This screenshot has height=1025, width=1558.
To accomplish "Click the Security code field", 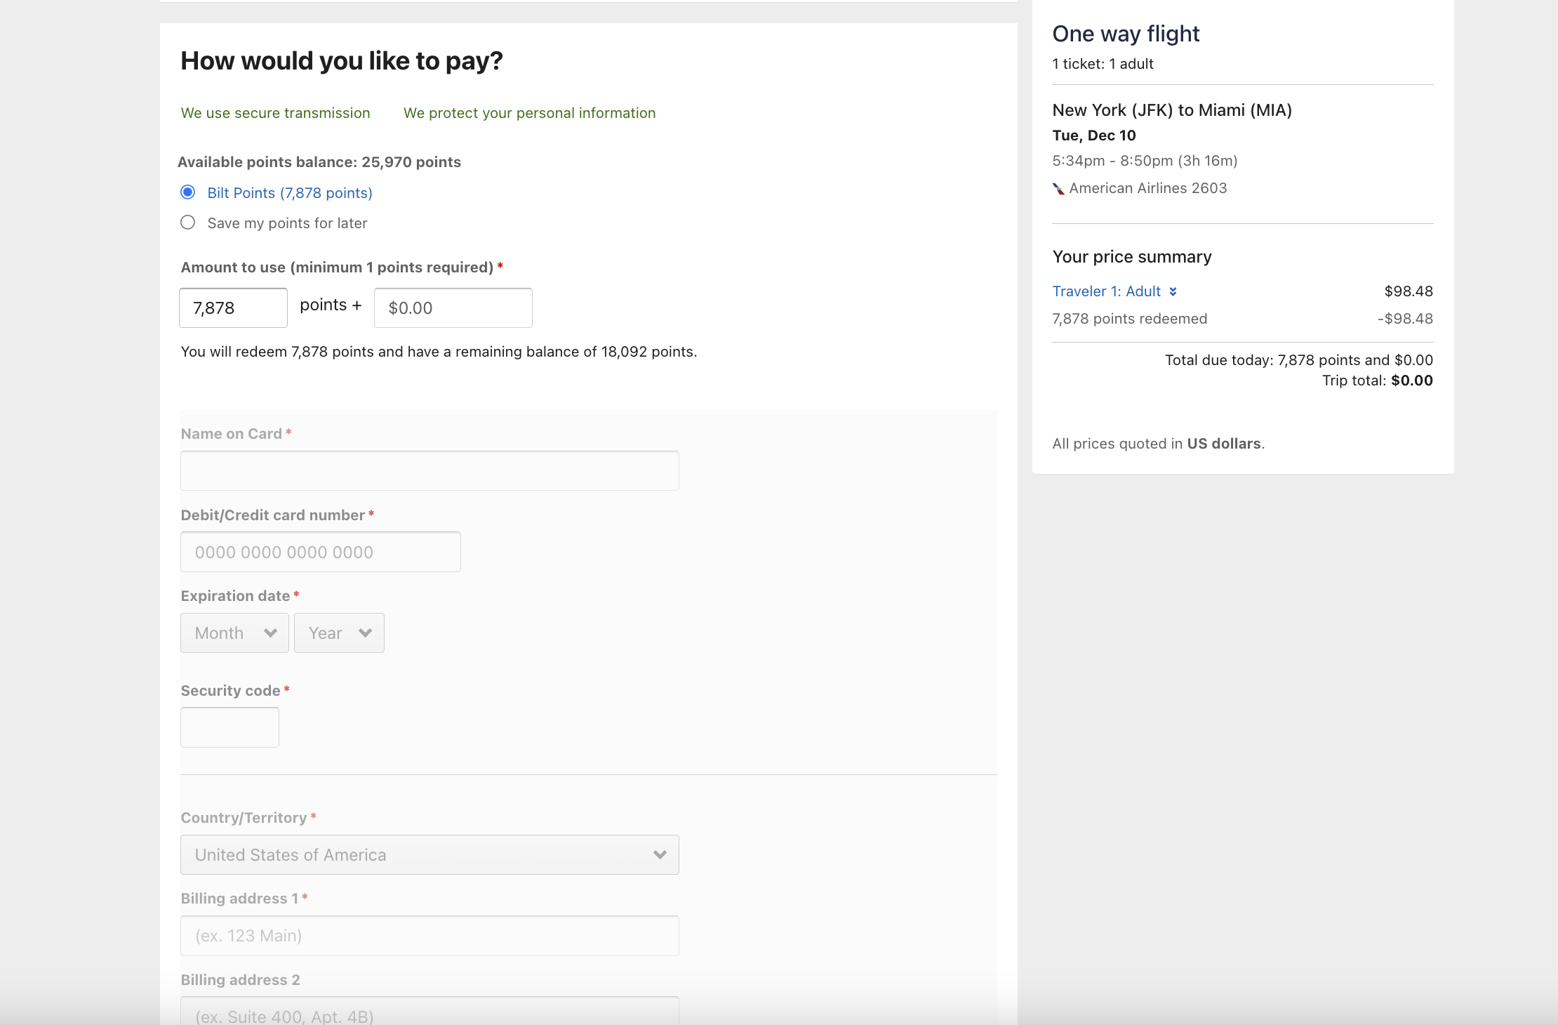I will (x=229, y=727).
